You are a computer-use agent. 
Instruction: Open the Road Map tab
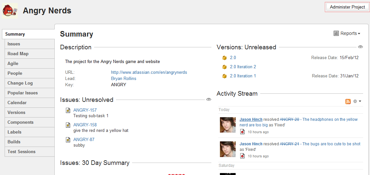pos(29,54)
